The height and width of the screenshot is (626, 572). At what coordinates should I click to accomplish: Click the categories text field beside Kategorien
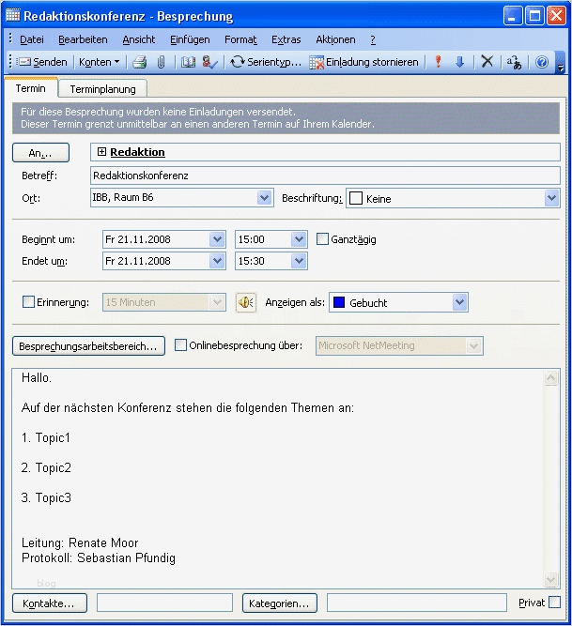coord(417,603)
